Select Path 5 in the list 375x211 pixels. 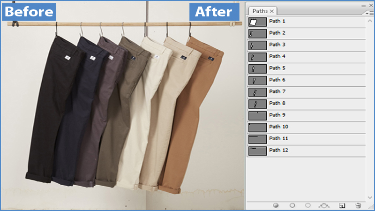click(277, 68)
